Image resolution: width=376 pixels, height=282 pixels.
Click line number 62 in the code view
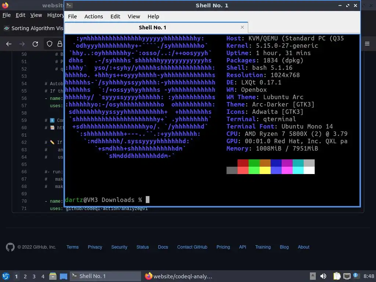click(24, 142)
